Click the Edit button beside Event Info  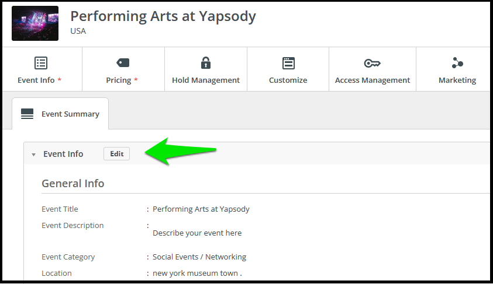(116, 153)
